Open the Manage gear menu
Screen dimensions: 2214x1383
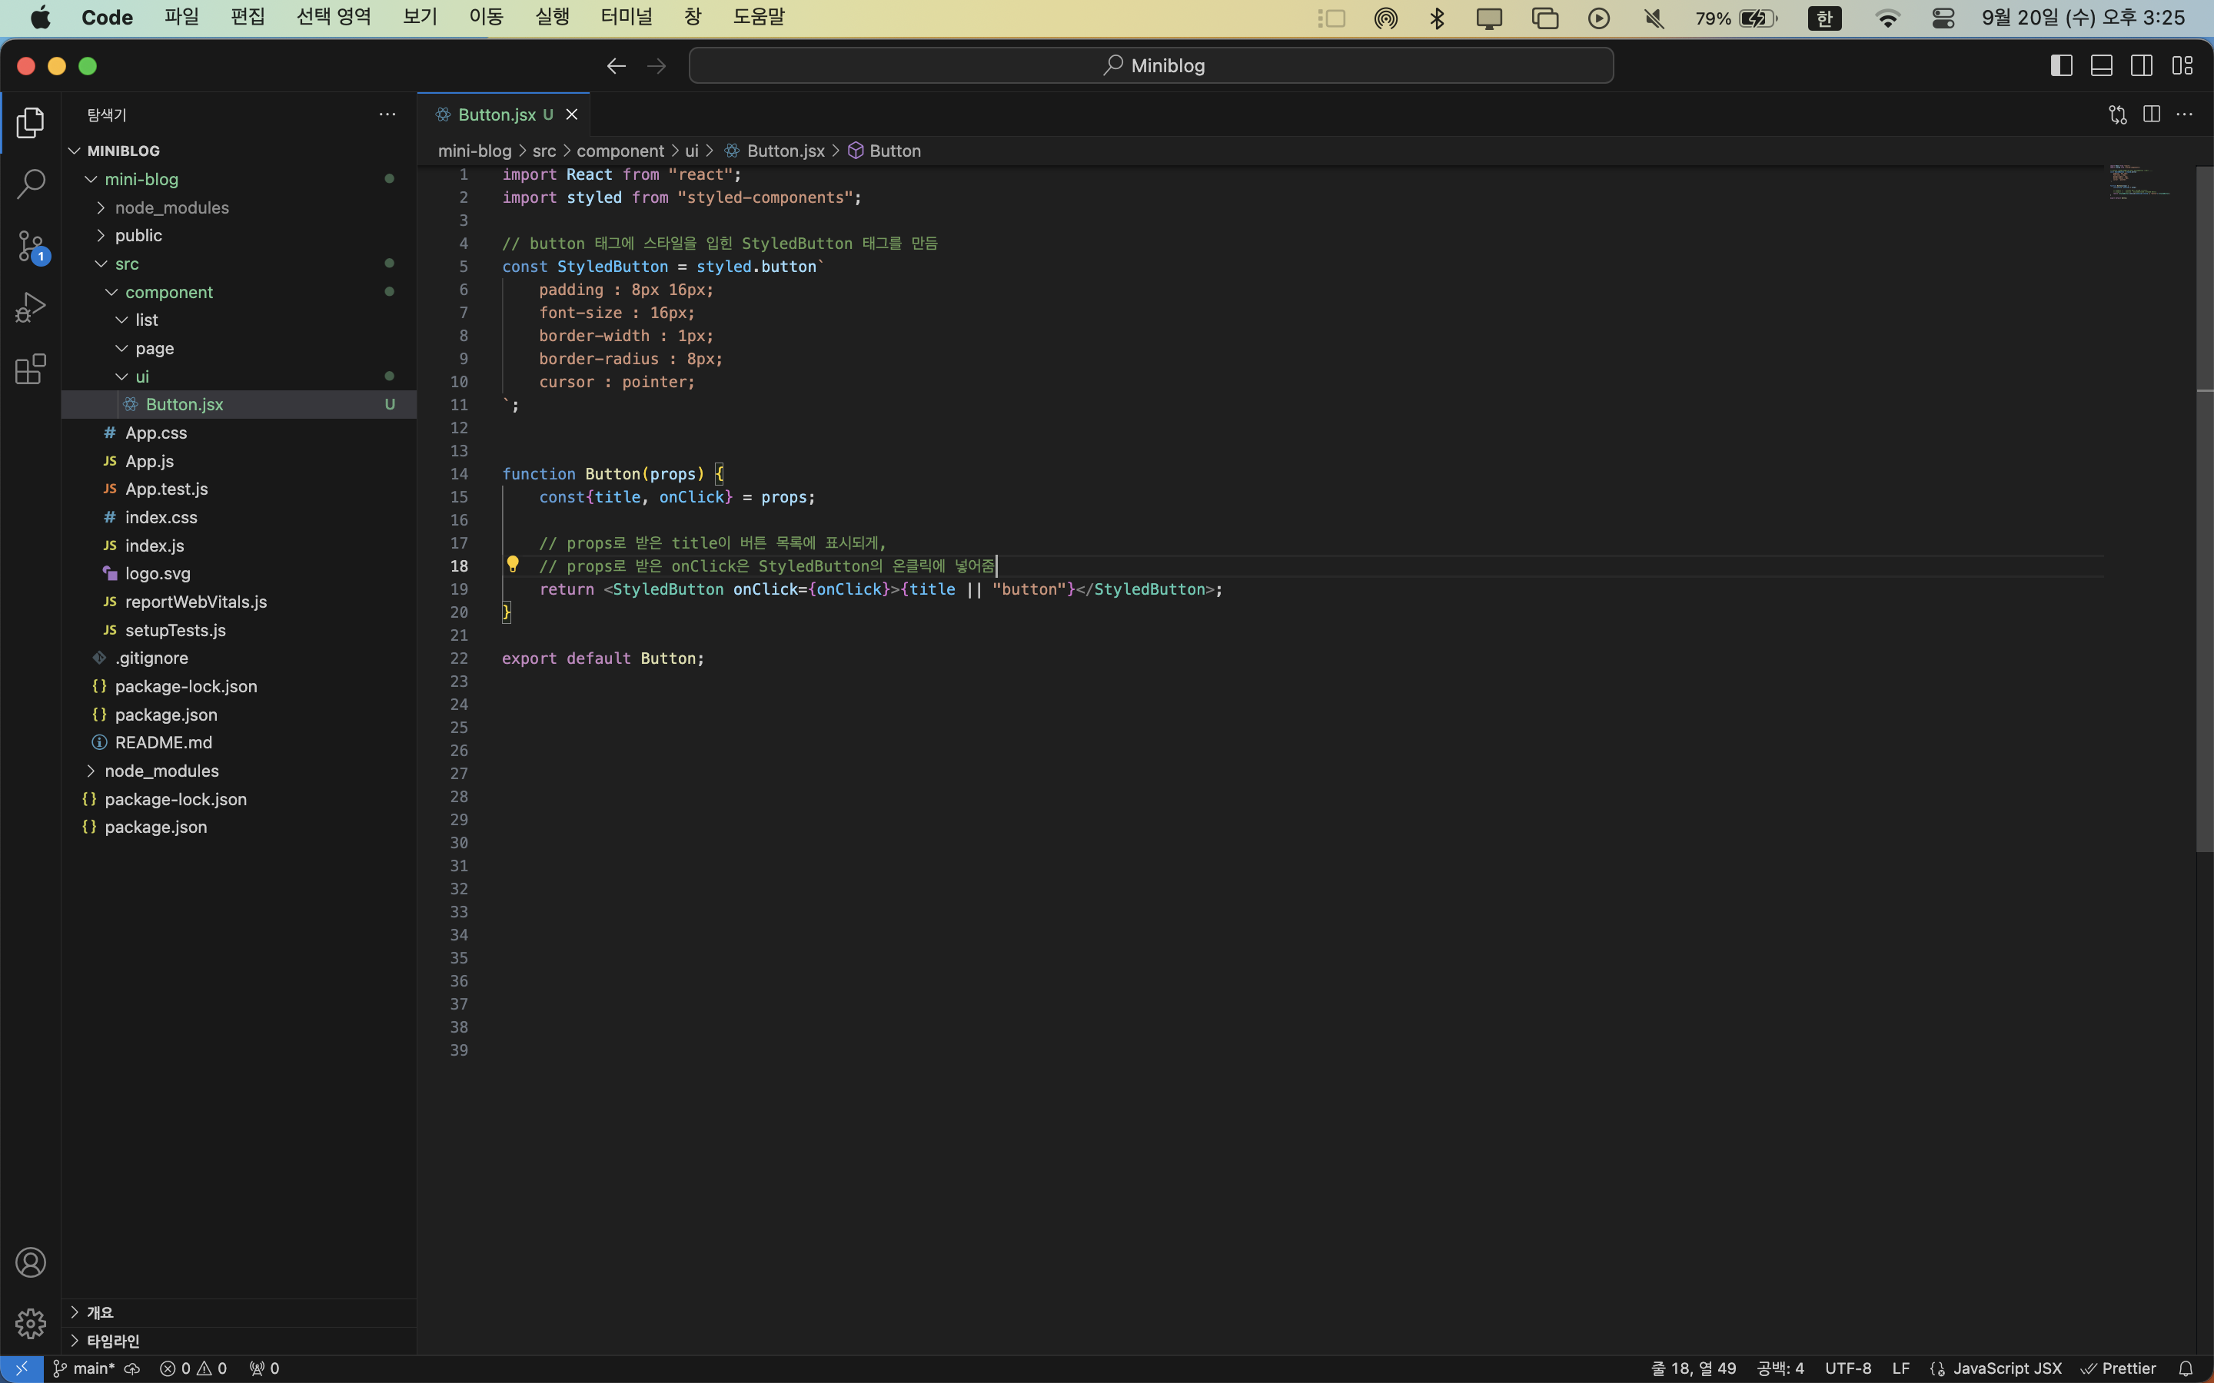click(x=30, y=1322)
